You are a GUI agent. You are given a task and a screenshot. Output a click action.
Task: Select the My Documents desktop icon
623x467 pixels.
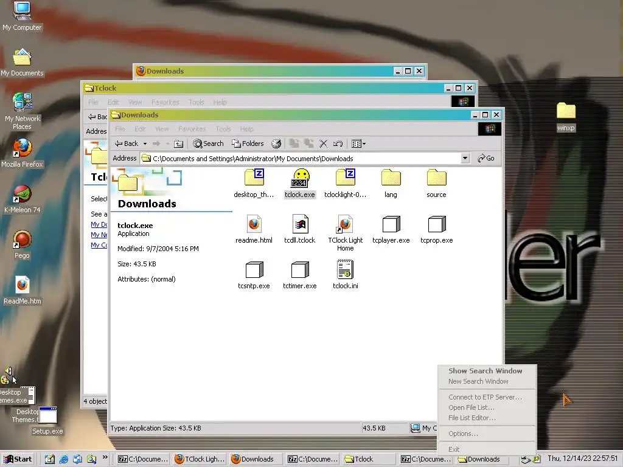(22, 62)
